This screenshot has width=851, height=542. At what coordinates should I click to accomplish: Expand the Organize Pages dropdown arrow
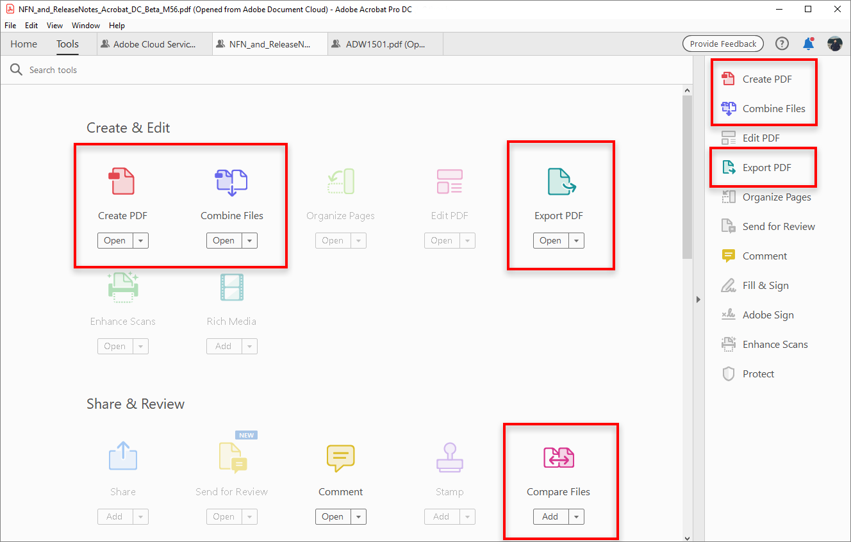point(359,240)
